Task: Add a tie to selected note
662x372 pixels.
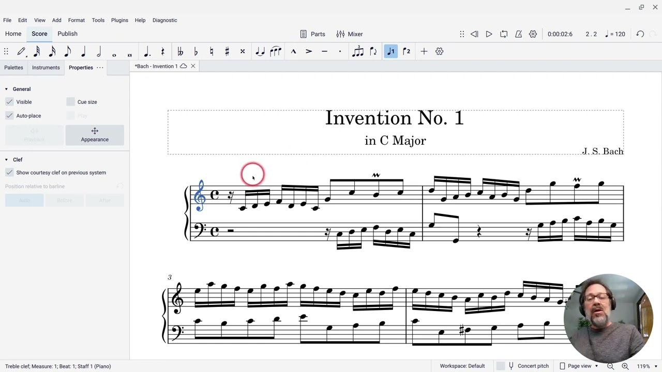Action: coord(260,52)
